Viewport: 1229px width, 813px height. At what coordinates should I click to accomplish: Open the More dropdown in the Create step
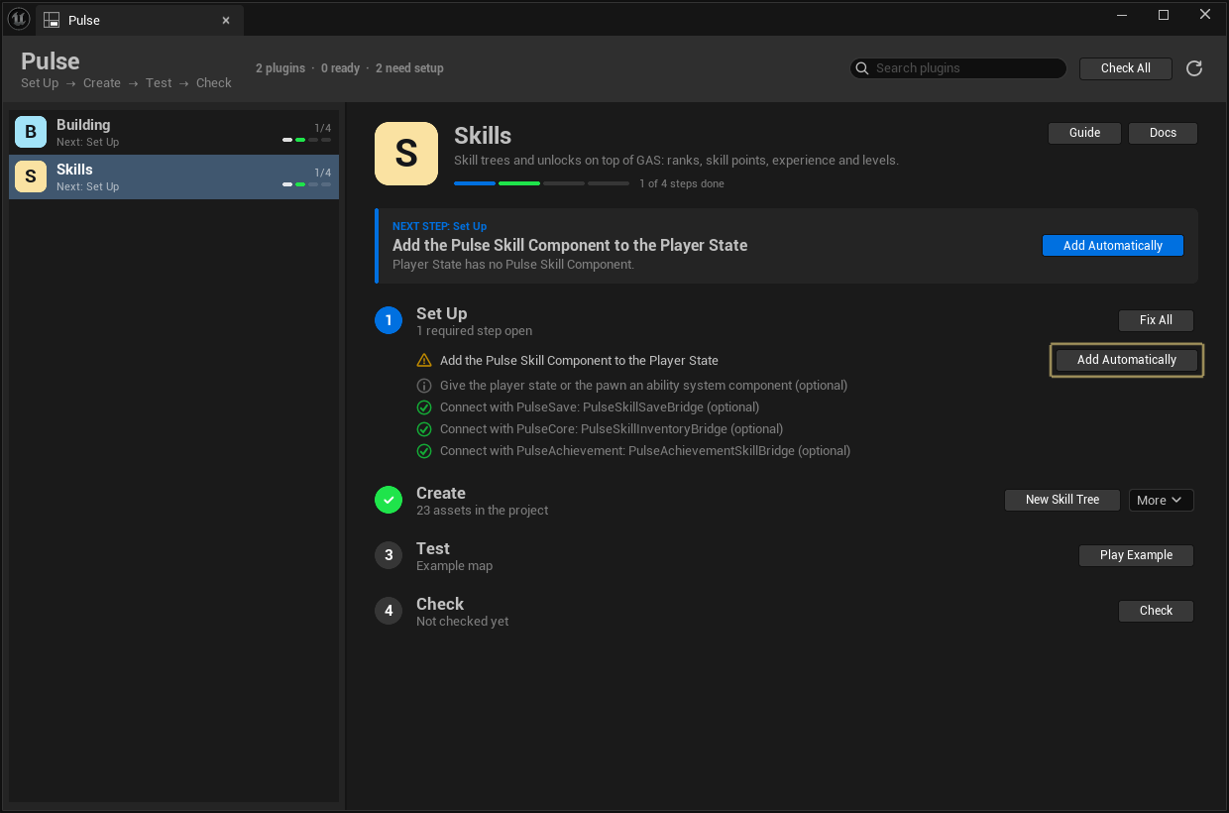point(1161,500)
